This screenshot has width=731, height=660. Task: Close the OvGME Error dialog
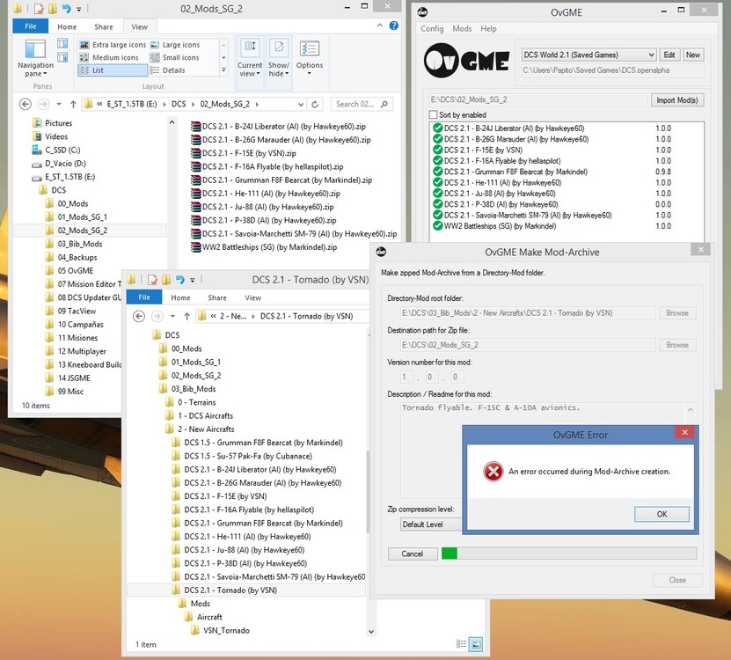685,432
